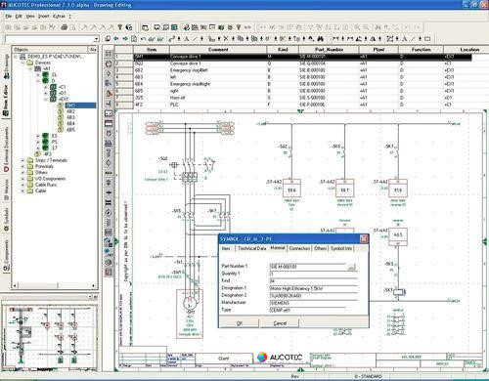
Task: Click the Comment column header
Action: click(218, 50)
